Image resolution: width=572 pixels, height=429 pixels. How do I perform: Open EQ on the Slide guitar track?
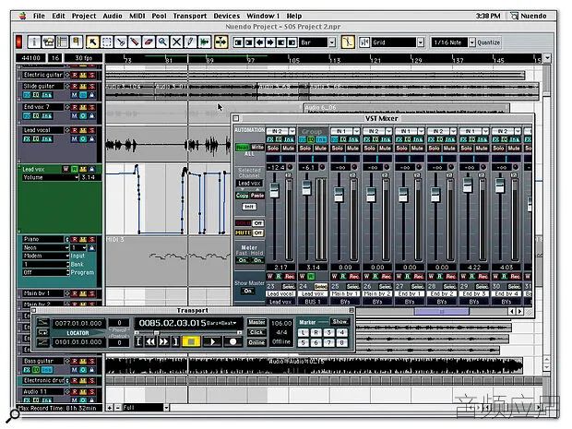pos(36,95)
